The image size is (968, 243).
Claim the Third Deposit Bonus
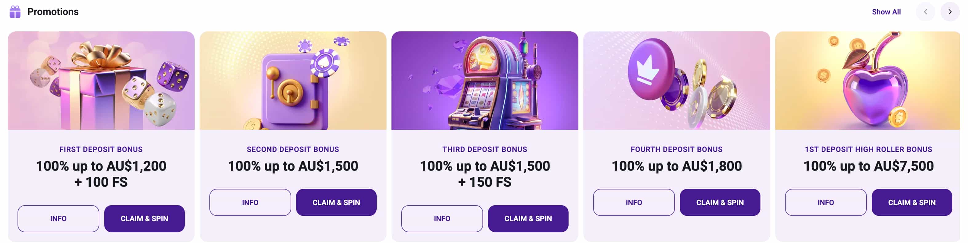coord(528,218)
